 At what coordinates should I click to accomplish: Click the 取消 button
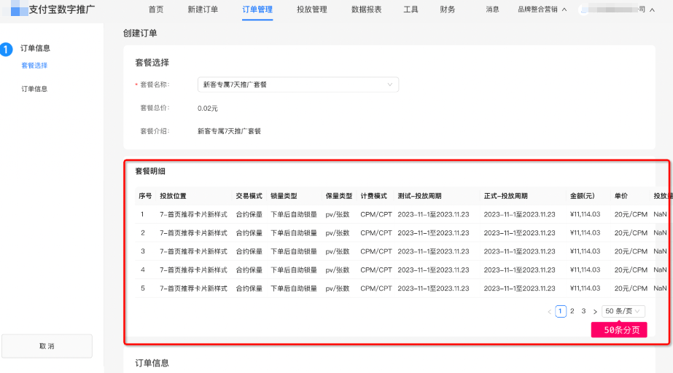(47, 346)
